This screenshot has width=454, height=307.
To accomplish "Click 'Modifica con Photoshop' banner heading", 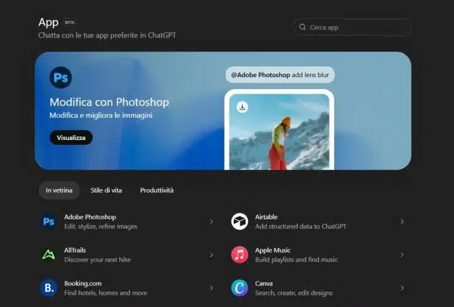I will (x=109, y=102).
